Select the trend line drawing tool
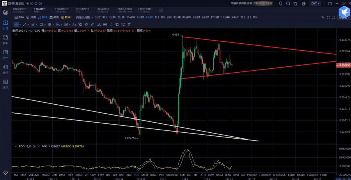The image size is (351, 180). click(25, 25)
